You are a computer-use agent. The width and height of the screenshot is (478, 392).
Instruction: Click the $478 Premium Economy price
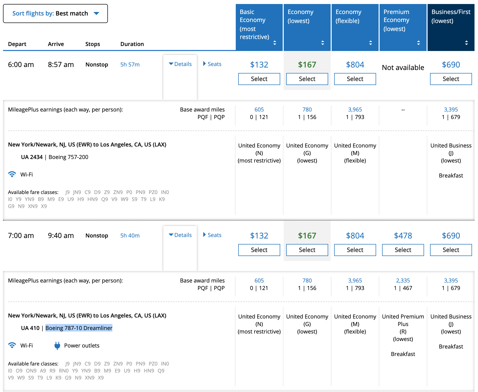tap(403, 236)
